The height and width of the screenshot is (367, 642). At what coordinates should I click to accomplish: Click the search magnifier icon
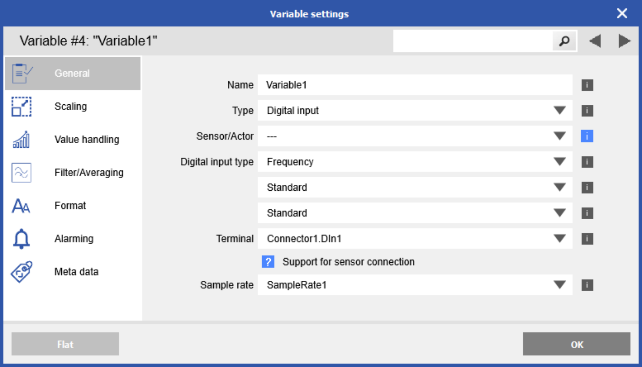pyautogui.click(x=564, y=41)
